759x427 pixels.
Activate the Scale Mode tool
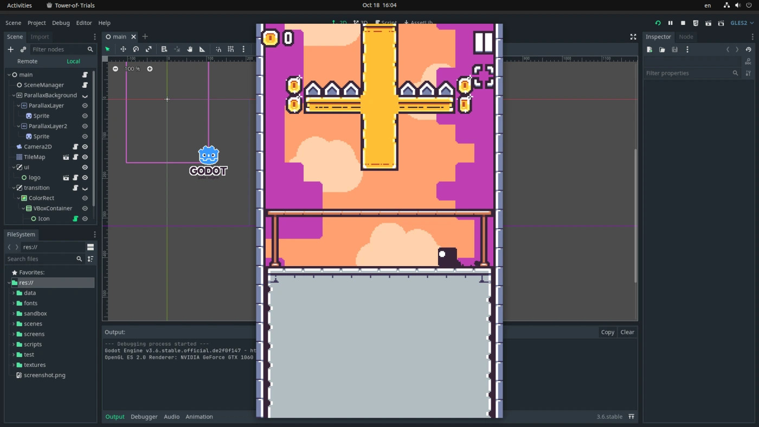click(149, 49)
